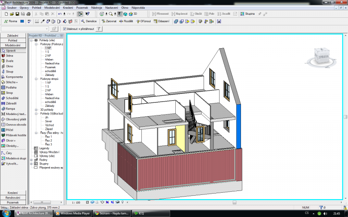Toggle Stisknout + přetáhnout checkbox

tap(65, 29)
